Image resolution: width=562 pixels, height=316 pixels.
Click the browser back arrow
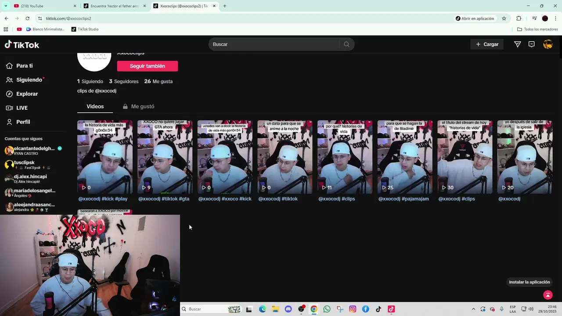(x=6, y=18)
